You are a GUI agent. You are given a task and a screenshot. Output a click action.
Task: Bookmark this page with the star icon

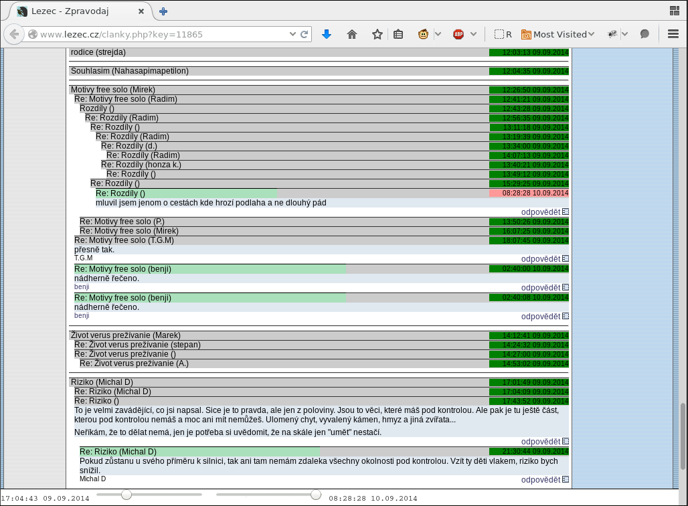(377, 34)
